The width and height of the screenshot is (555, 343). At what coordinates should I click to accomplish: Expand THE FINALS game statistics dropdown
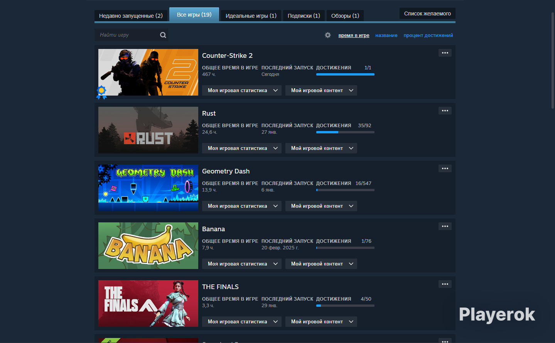241,322
